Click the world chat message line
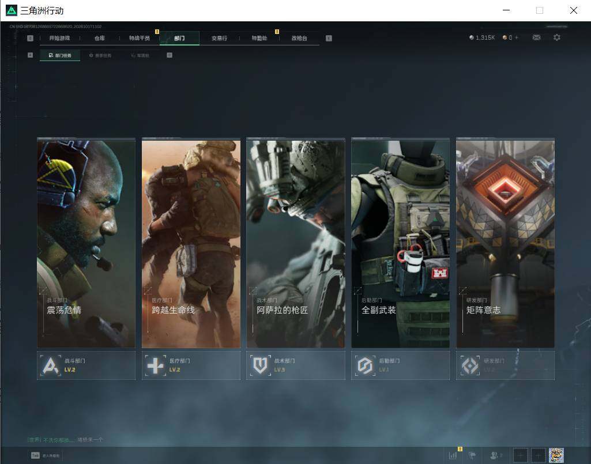 tap(65, 440)
